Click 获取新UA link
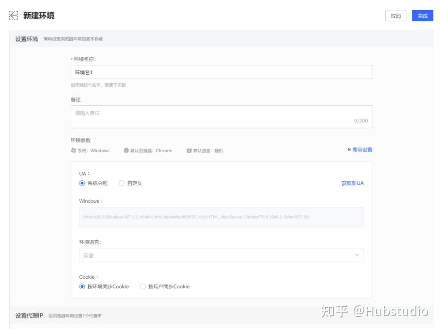This screenshot has width=440, height=329. [x=353, y=183]
